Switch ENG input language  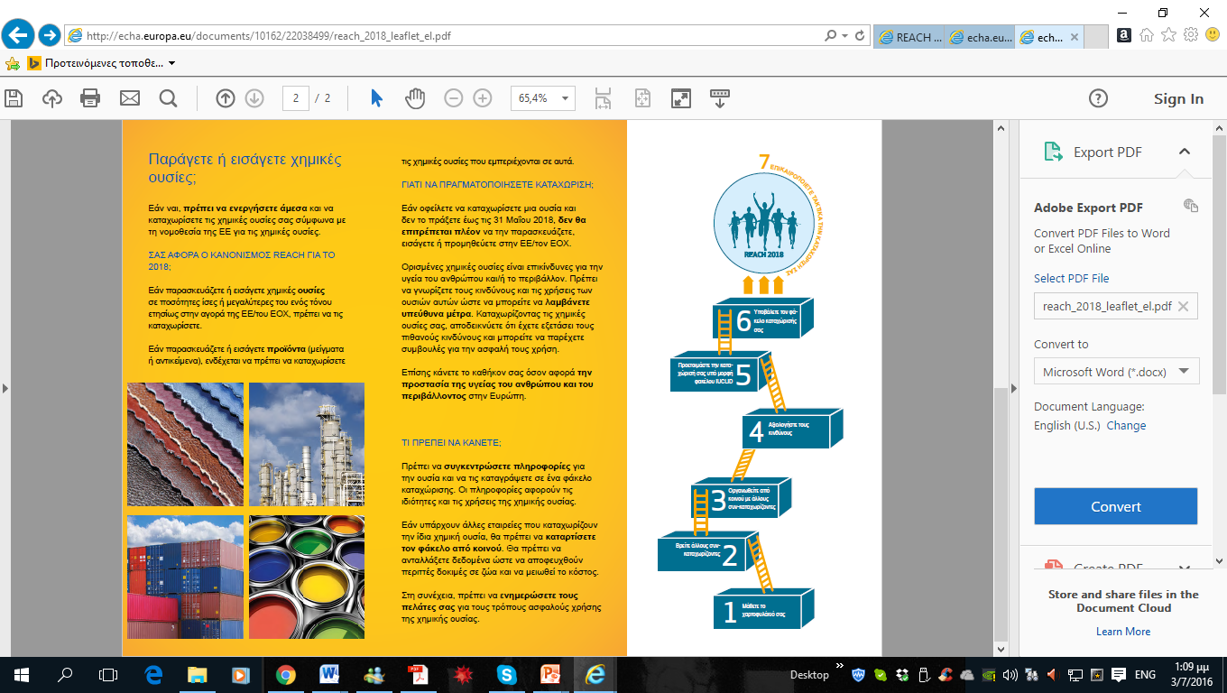[x=1145, y=674]
